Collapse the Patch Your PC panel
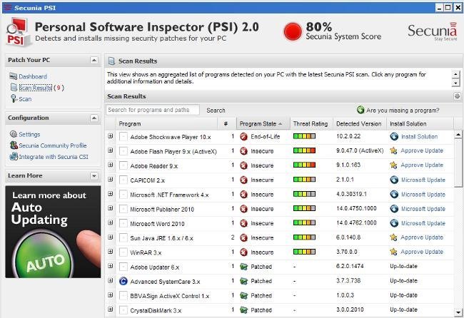This screenshot has width=464, height=318. pos(94,61)
